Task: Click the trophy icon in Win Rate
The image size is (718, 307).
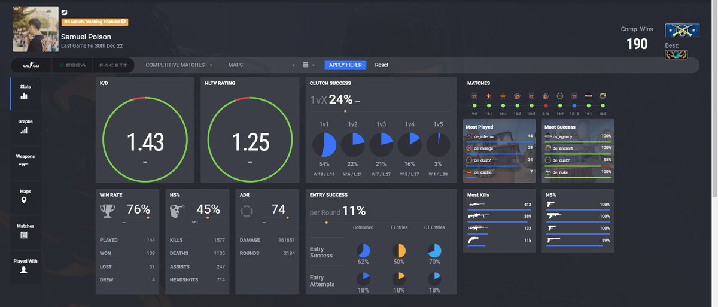Action: (109, 211)
